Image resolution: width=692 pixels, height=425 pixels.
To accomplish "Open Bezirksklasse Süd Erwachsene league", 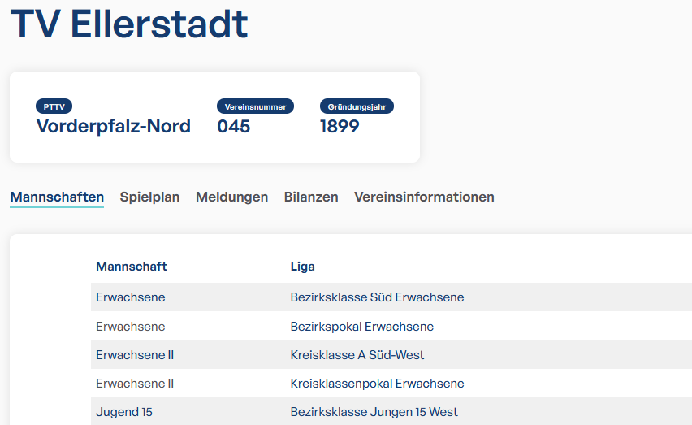I will 377,297.
